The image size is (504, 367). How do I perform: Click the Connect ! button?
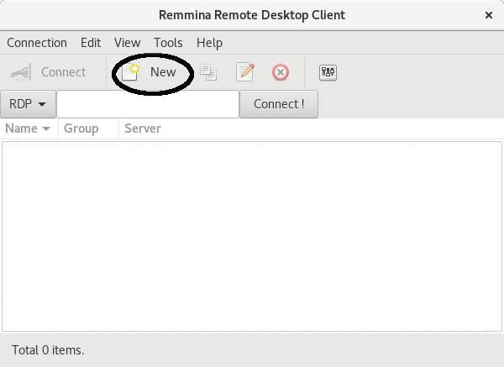[279, 104]
